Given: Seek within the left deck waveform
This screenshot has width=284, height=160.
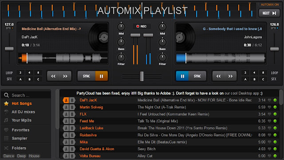Looking at the screenshot, I should [x=63, y=58].
